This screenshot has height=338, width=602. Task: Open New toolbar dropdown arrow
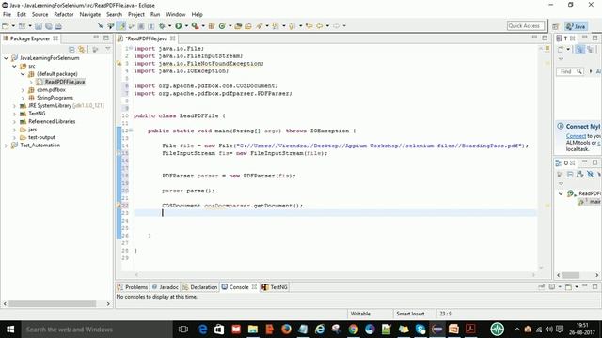(13, 26)
